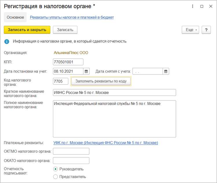Click Заполнить реквизиты по коду button
Image resolution: width=217 pixels, height=183 pixels.
[101, 81]
